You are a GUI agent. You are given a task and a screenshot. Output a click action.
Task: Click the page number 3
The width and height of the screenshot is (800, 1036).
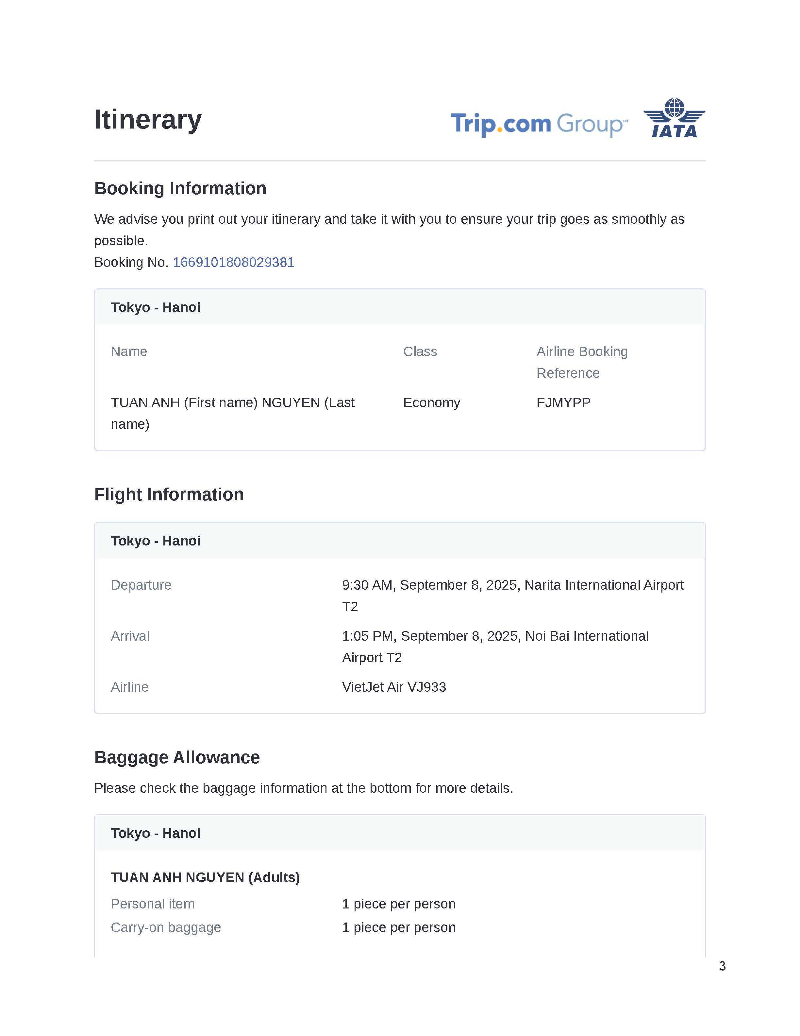point(722,966)
